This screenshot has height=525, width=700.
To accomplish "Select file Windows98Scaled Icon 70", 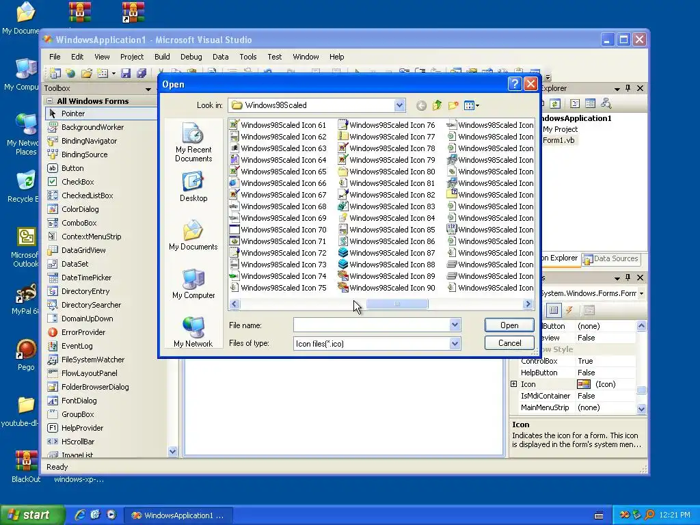I will click(278, 230).
